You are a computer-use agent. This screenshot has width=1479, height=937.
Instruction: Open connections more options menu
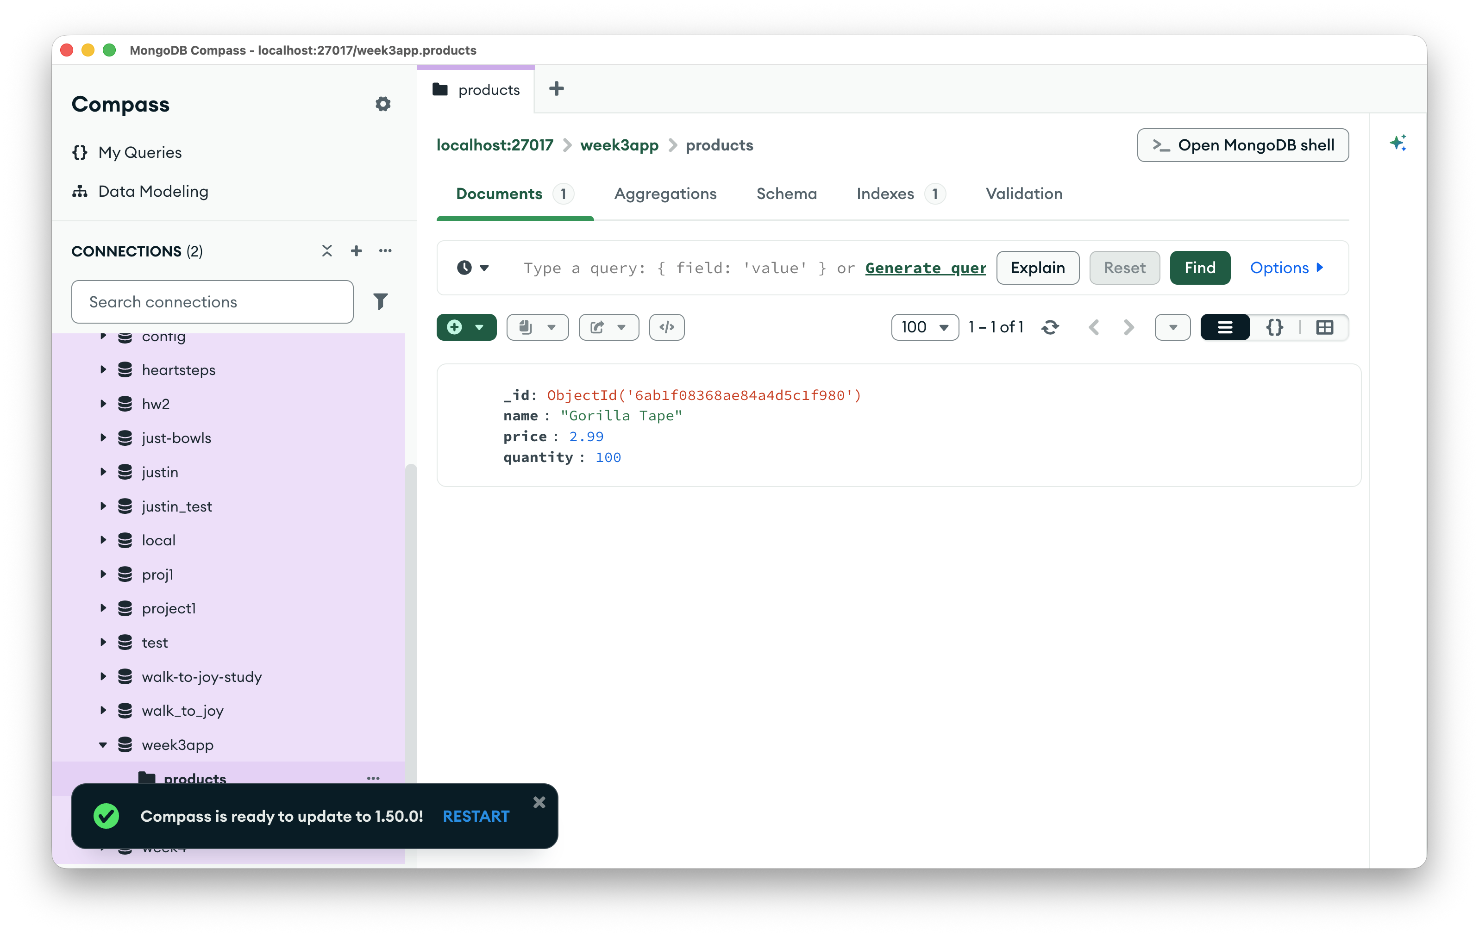coord(385,250)
